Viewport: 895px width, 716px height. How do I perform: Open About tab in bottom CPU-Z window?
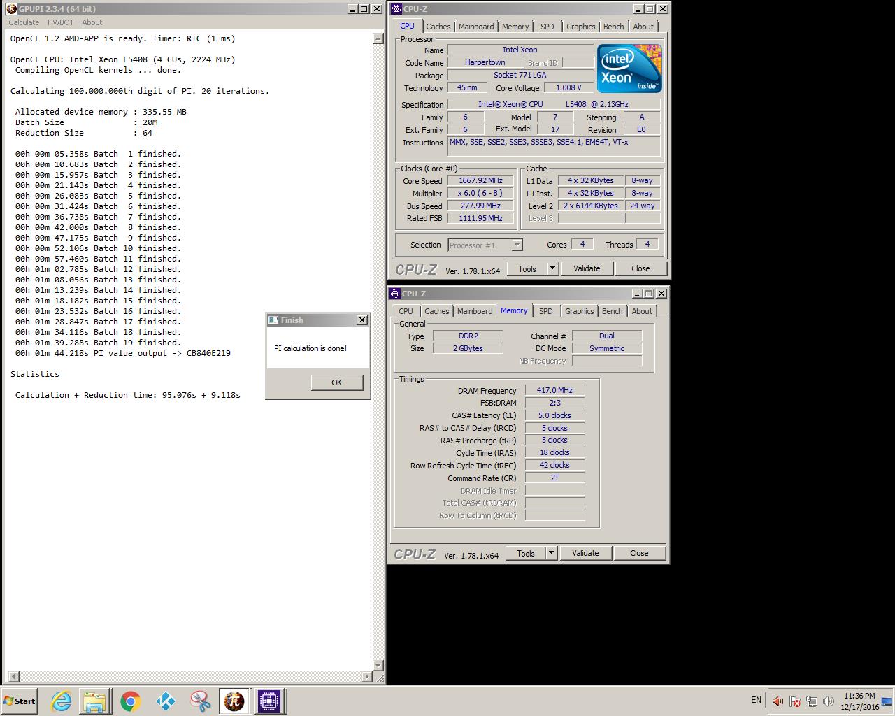[642, 311]
